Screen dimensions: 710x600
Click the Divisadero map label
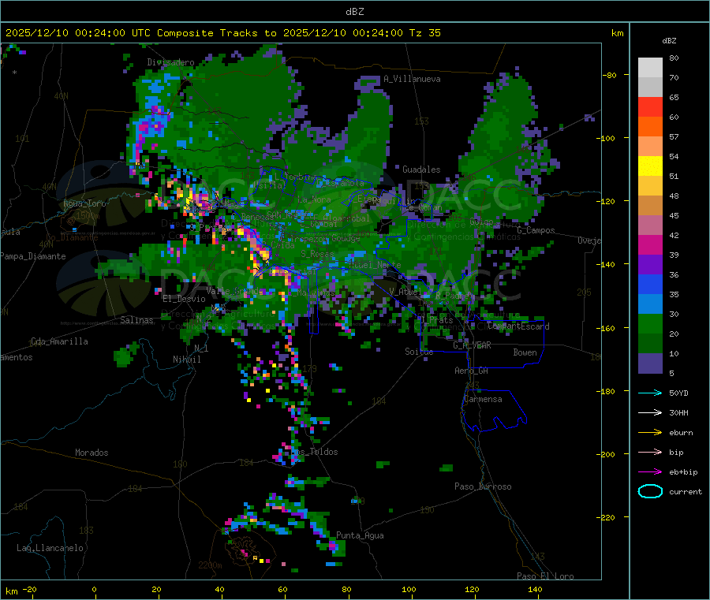(170, 62)
